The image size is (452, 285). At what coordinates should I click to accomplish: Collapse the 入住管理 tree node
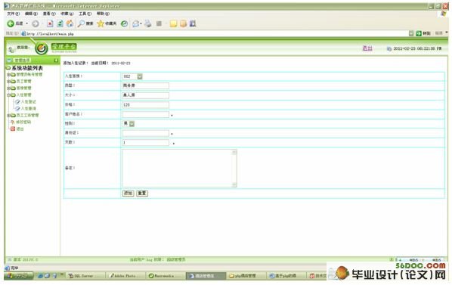[x=8, y=95]
